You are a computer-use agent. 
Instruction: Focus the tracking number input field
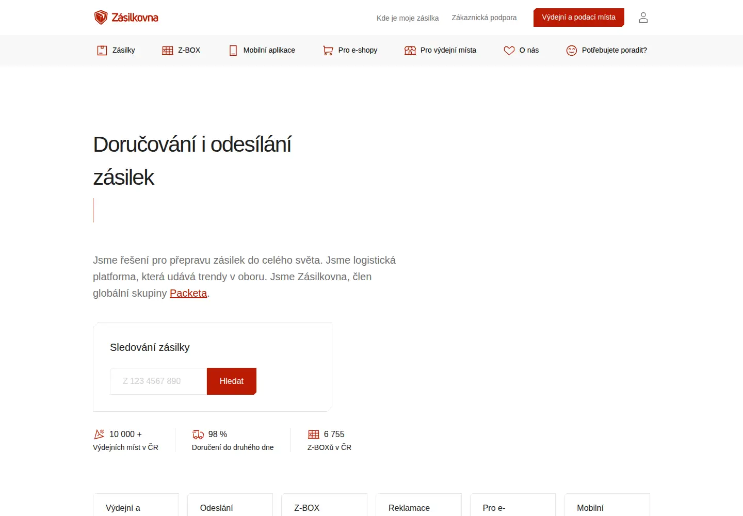coord(158,381)
